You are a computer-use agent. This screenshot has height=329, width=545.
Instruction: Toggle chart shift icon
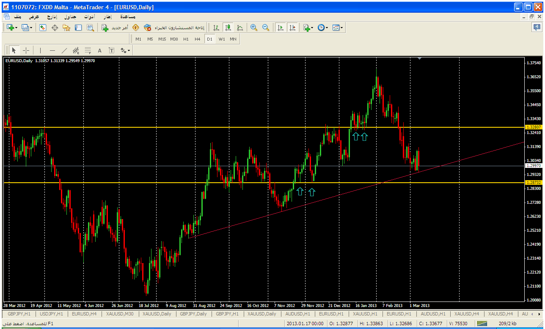[292, 27]
